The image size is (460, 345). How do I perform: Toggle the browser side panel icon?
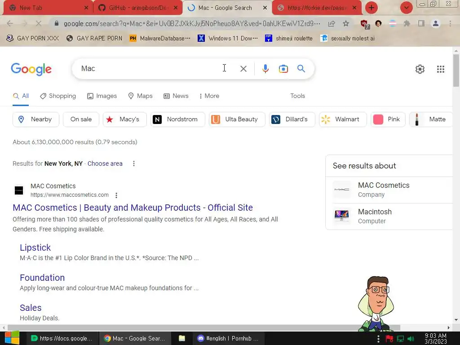pyautogui.click(x=421, y=23)
